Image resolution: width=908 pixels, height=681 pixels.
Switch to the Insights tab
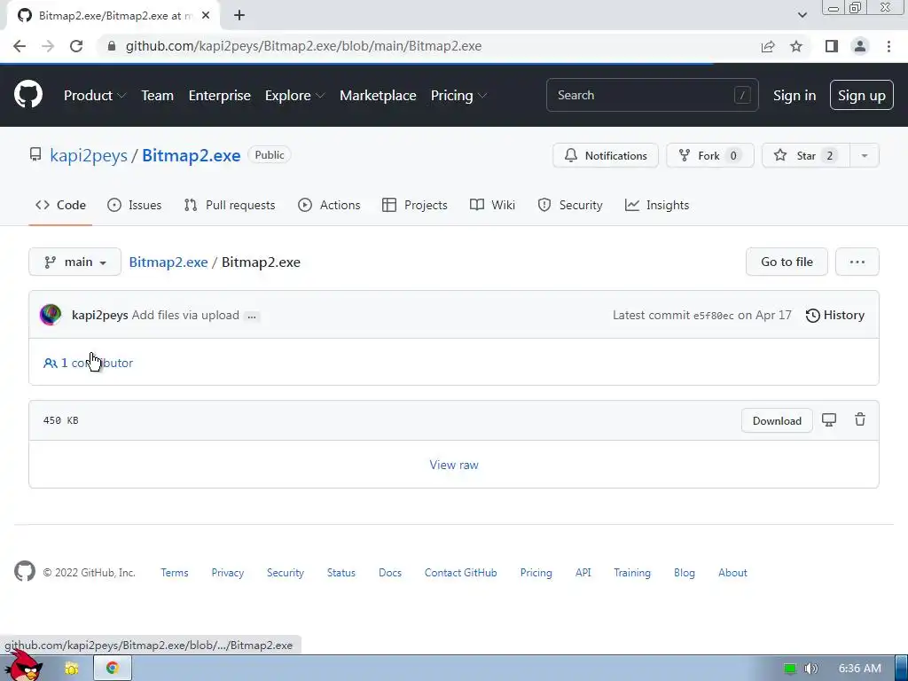point(657,205)
